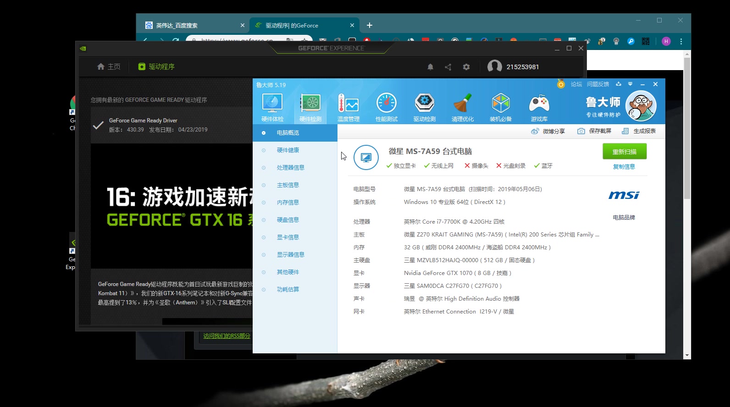The image size is (730, 407).
Task: Open 驱动程序 drivers tab in GeForce Experience
Action: click(x=156, y=67)
